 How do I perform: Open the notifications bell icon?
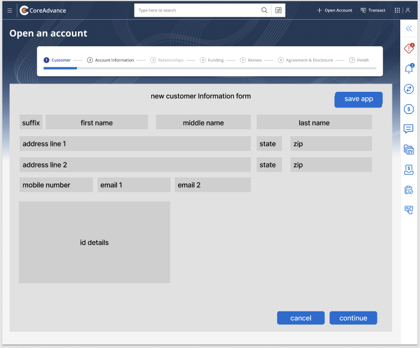pyautogui.click(x=409, y=68)
